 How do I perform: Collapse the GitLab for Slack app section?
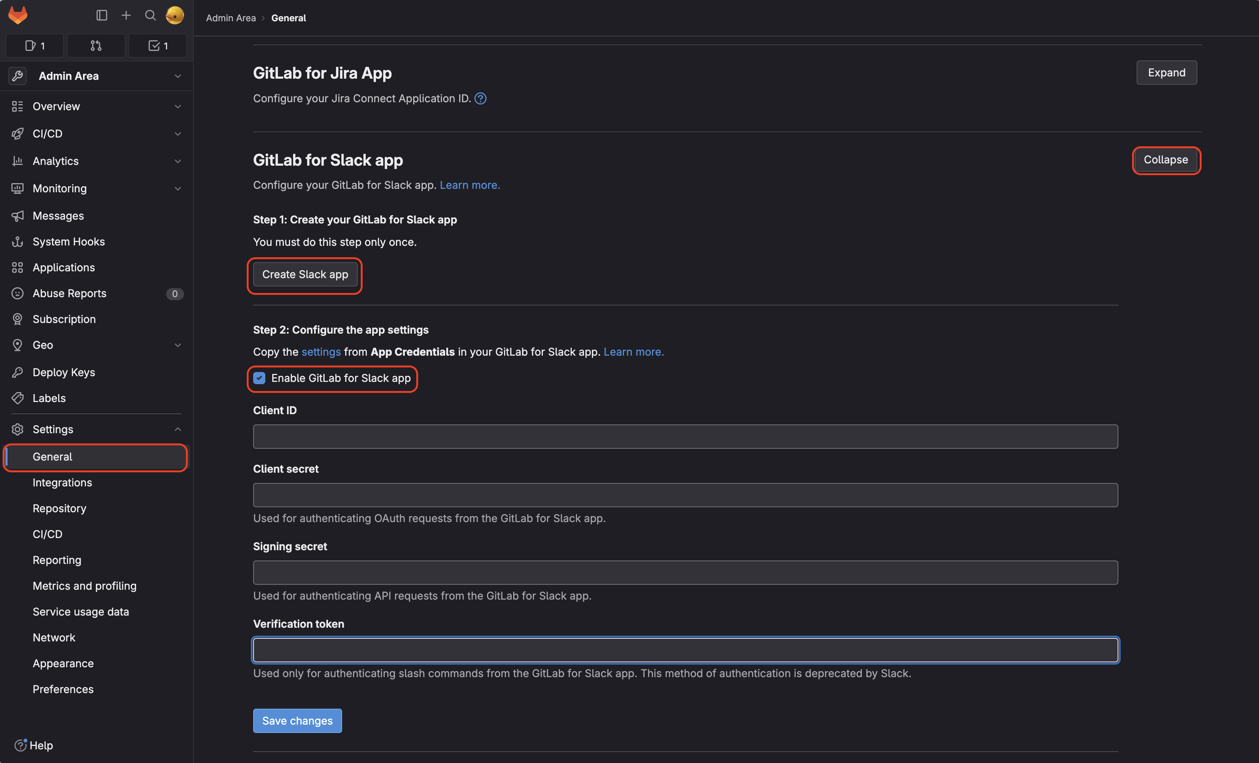pyautogui.click(x=1165, y=160)
